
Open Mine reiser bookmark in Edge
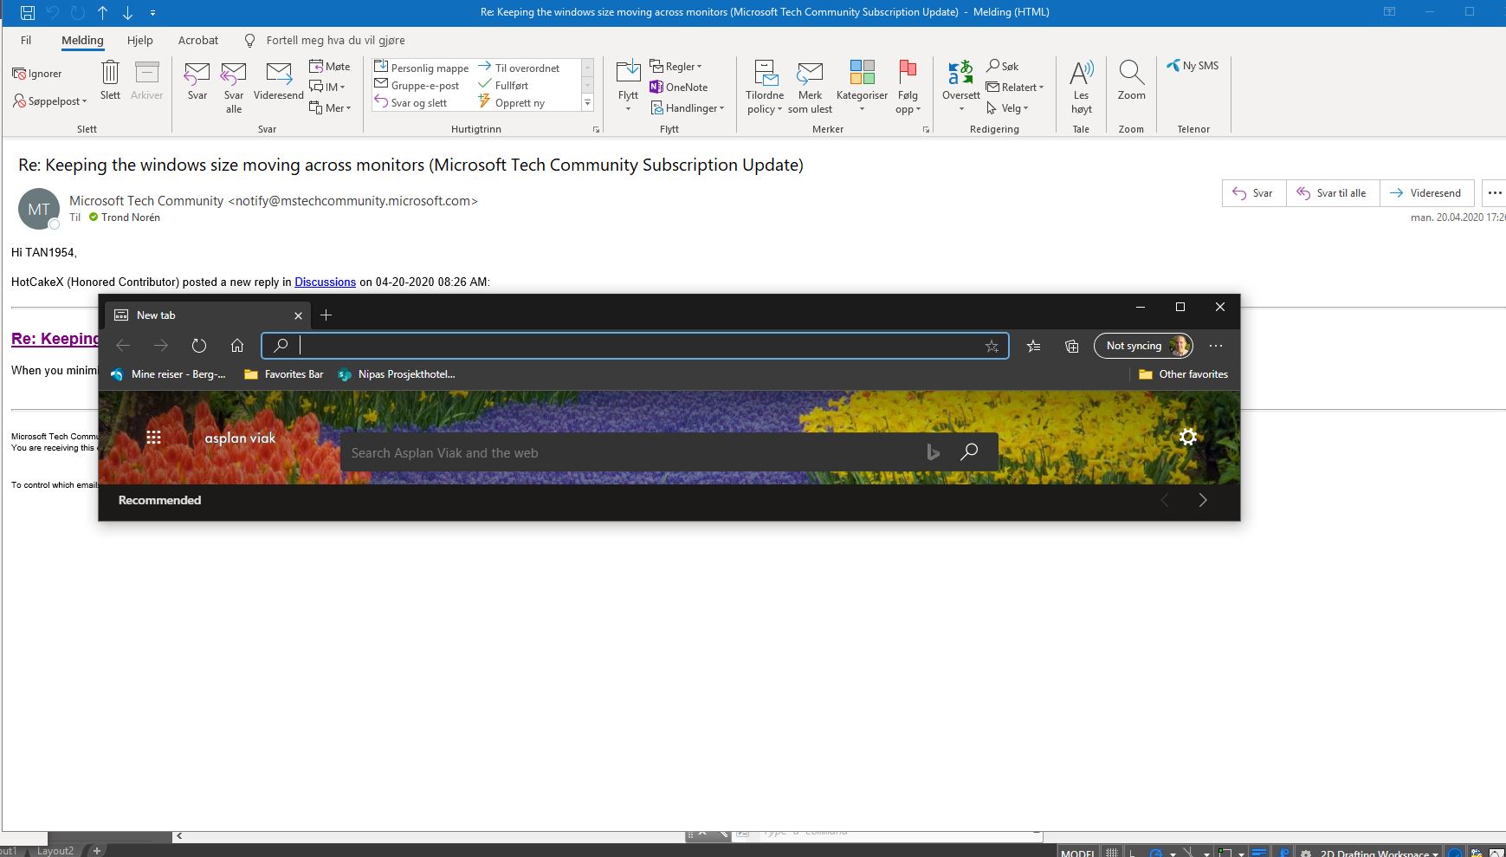168,374
